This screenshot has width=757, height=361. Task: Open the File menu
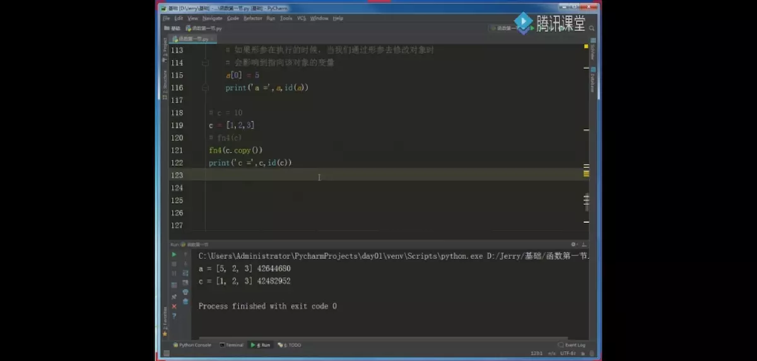click(x=167, y=18)
